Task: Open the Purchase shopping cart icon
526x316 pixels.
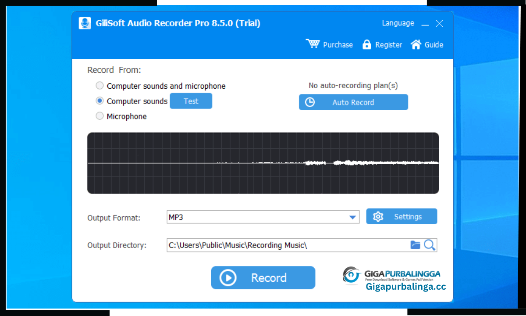Action: pos(313,44)
